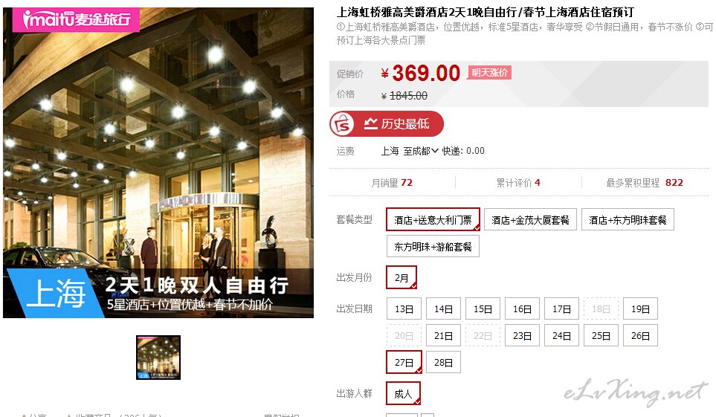Click the 月销量 72 sales count
The image size is (716, 417).
click(x=392, y=183)
